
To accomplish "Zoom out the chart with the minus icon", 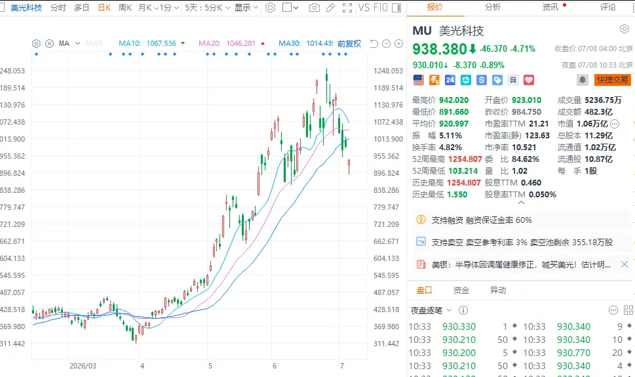I will pyautogui.click(x=387, y=43).
